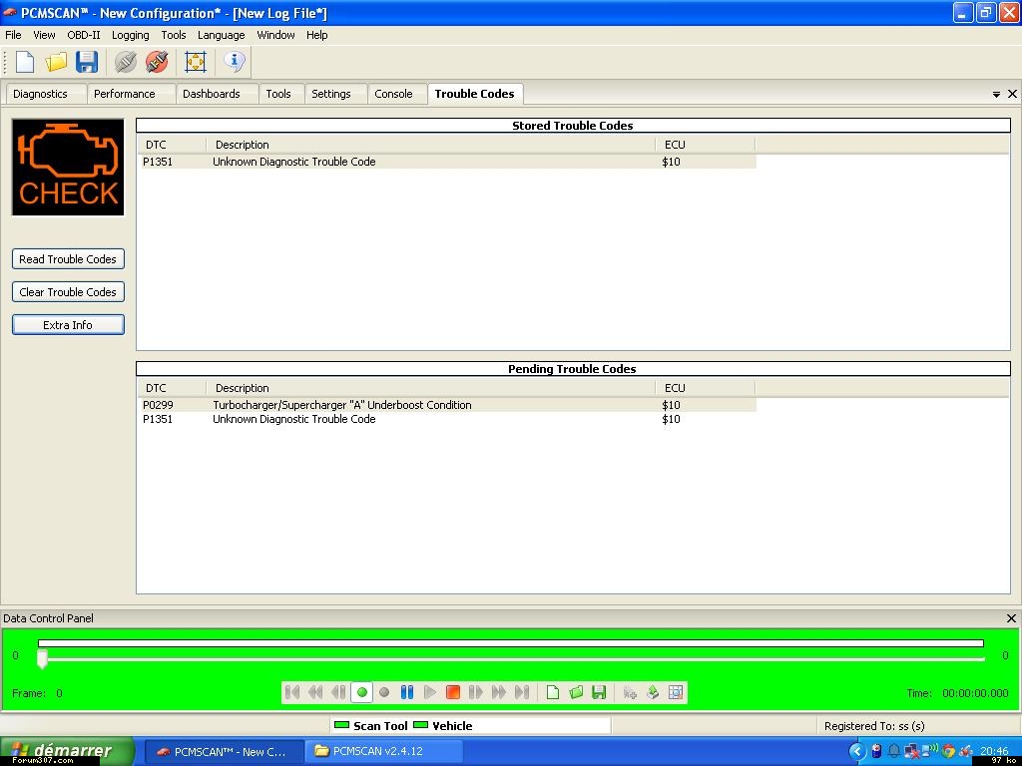Viewport: 1022px width, 766px height.
Task: Click the export icon with the green arrow
Action: pyautogui.click(x=653, y=692)
